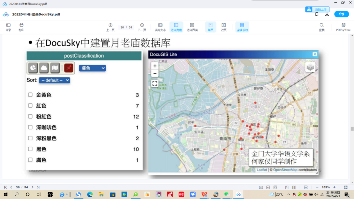
Task: Go to next page with 下一页
Action: tap(142, 27)
